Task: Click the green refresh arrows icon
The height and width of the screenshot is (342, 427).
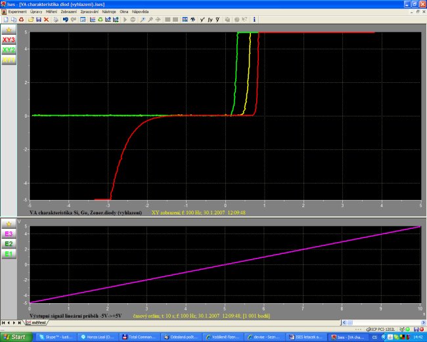Action: [101, 20]
